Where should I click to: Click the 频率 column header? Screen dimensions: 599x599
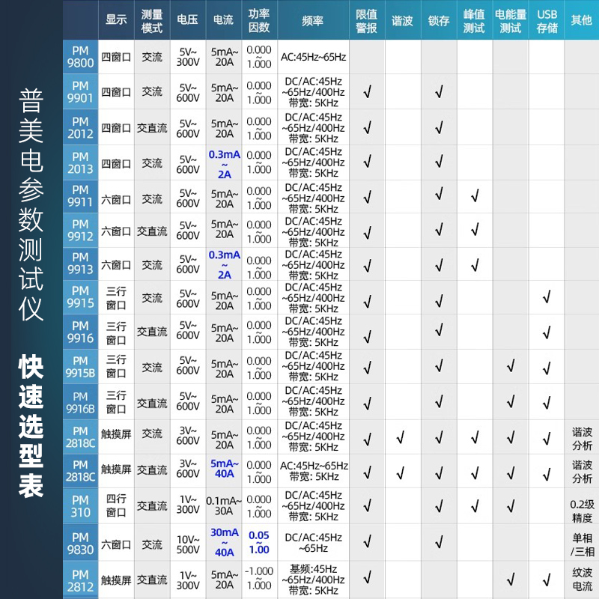pyautogui.click(x=313, y=19)
